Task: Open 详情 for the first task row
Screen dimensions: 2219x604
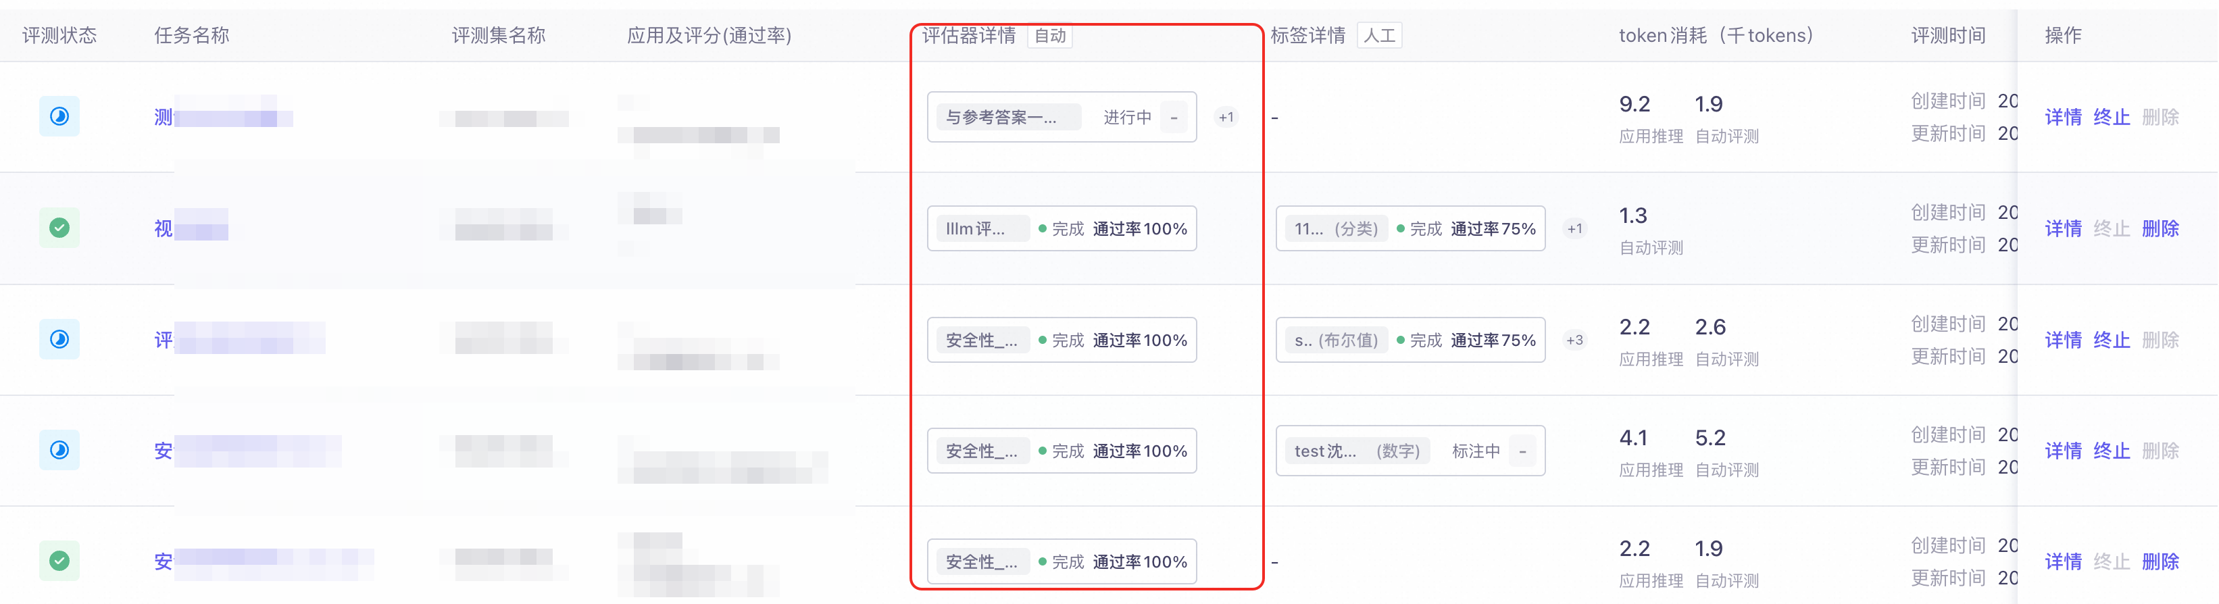Action: tap(2063, 117)
